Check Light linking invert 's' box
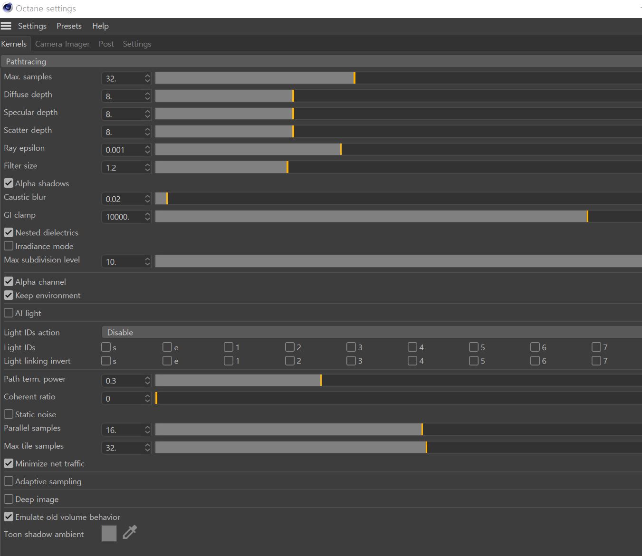The width and height of the screenshot is (642, 556). 106,361
